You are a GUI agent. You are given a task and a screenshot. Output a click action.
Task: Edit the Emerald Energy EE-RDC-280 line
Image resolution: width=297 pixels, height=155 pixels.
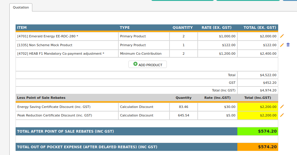tap(282, 36)
